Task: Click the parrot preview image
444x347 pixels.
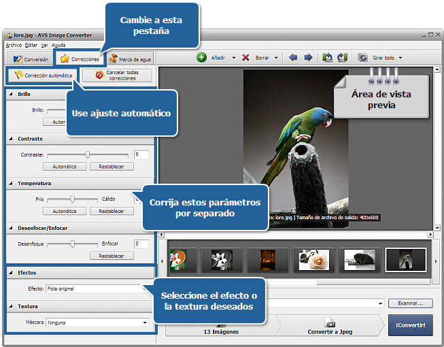Action: tap(296, 149)
